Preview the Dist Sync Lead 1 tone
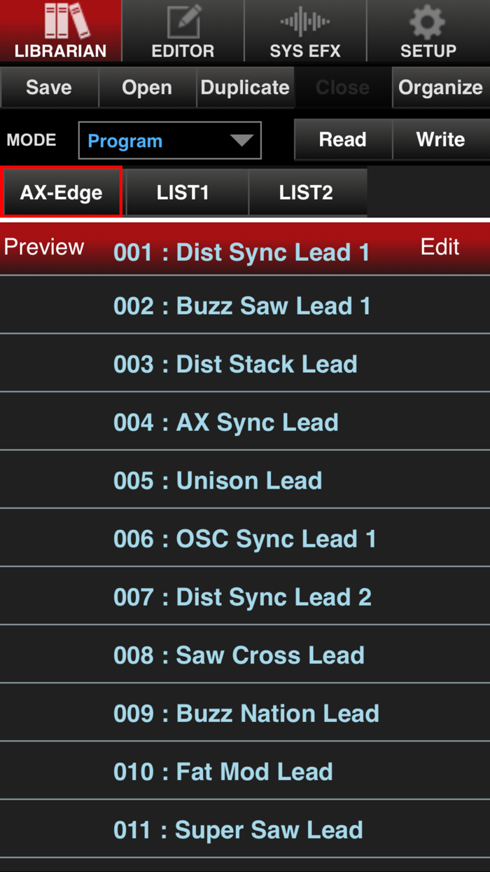The image size is (490, 872). click(x=43, y=247)
